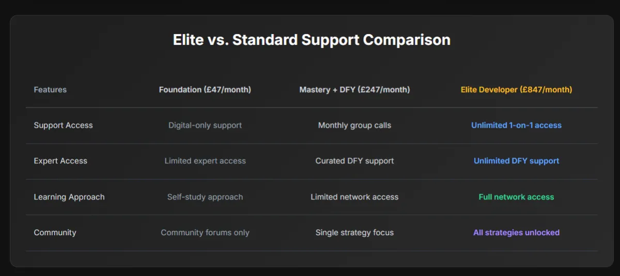This screenshot has height=276, width=620.
Task: Click the green Full network access text
Action: 516,197
